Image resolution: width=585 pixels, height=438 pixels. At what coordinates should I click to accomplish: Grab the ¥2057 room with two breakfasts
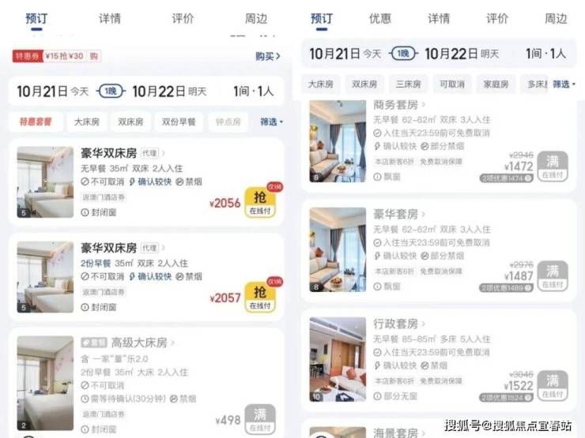pyautogui.click(x=260, y=298)
